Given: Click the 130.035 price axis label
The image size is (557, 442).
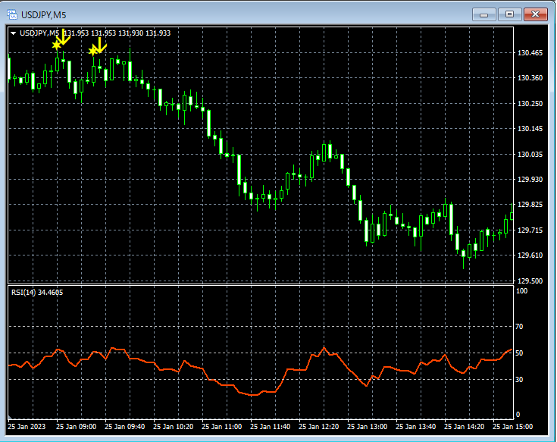Looking at the screenshot, I should point(530,154).
